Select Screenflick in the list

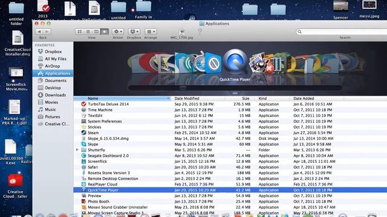pos(230,162)
